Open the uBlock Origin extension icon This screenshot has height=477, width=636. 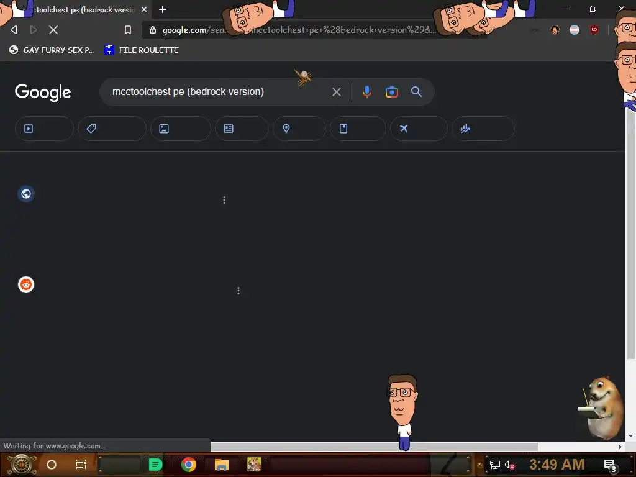coord(594,30)
